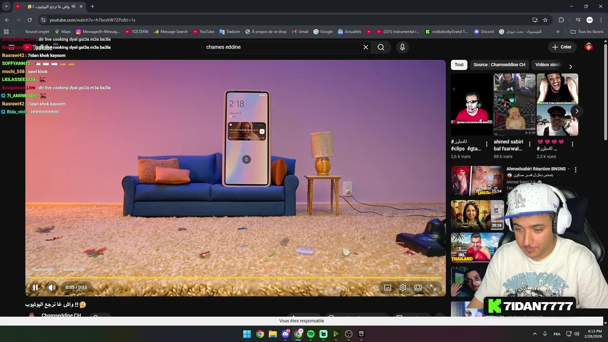Viewport: 608px width, 342px height.
Task: Open the 'Tous les favoris' folder
Action: click(x=587, y=32)
